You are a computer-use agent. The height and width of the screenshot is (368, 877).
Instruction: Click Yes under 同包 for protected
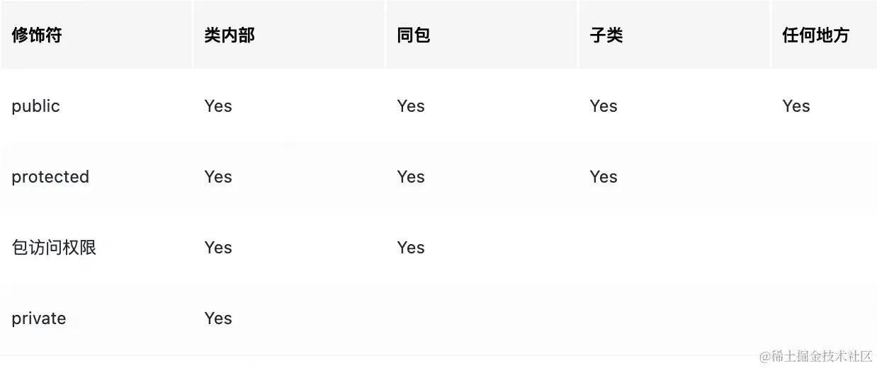tap(411, 177)
